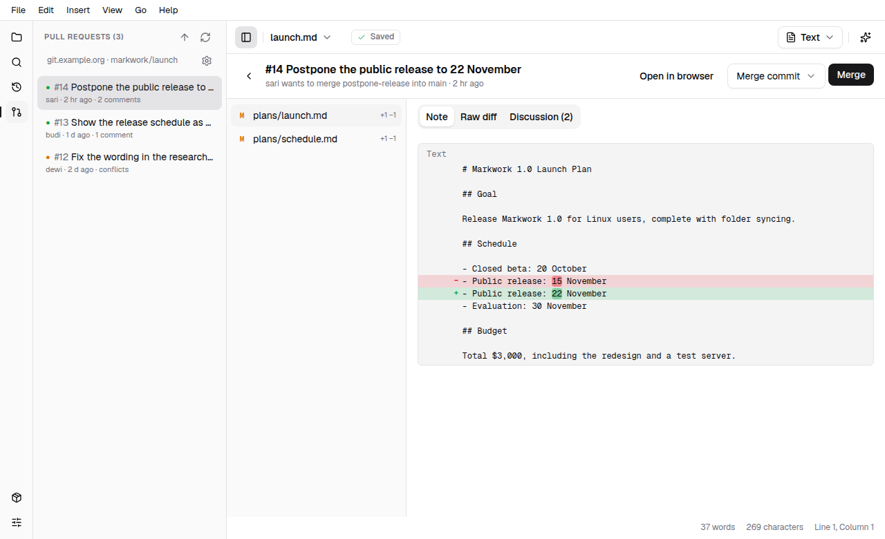Image resolution: width=885 pixels, height=539 pixels.
Task: Select pull request #13 Show the release schedule
Action: [129, 128]
